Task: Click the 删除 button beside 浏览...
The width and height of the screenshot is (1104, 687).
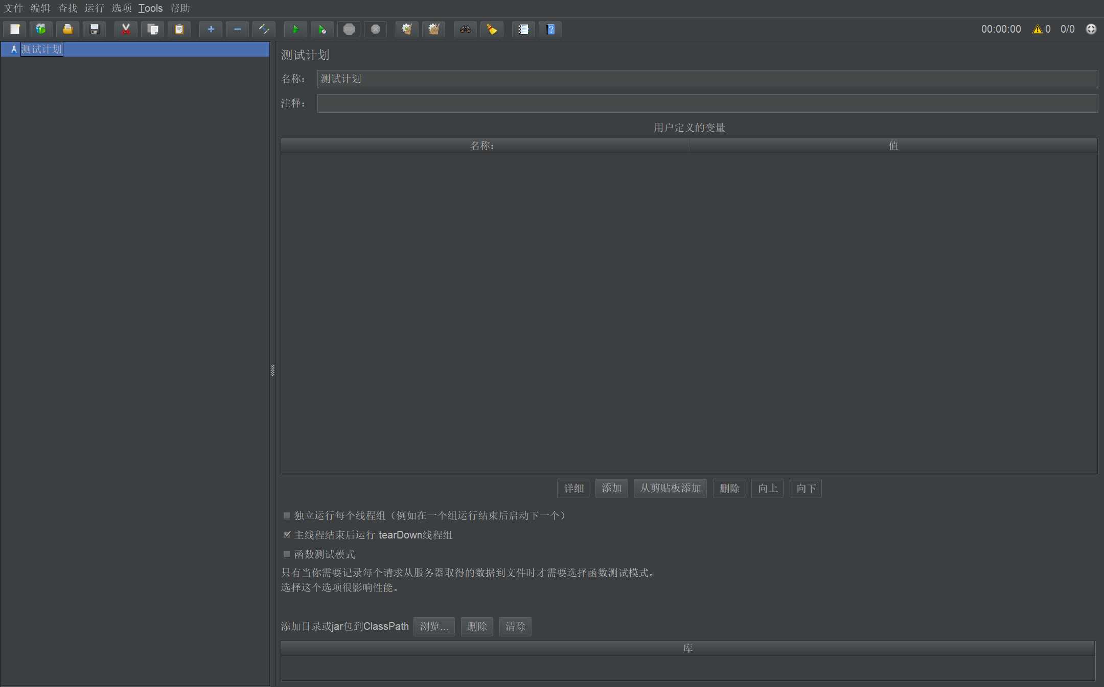Action: tap(477, 626)
